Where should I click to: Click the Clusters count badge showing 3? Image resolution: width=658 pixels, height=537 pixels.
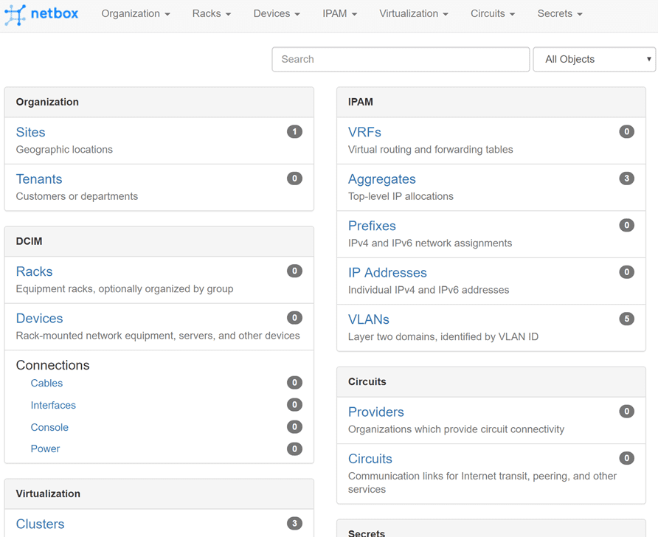coord(294,523)
